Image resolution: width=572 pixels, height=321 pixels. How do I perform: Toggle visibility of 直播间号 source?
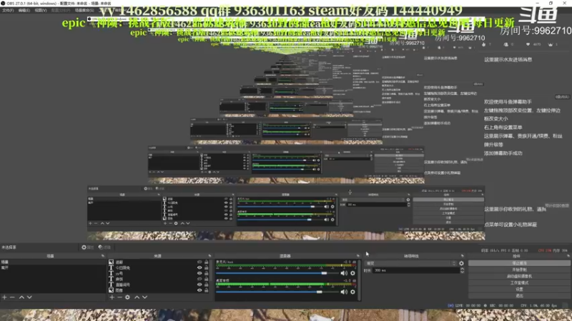(199, 285)
